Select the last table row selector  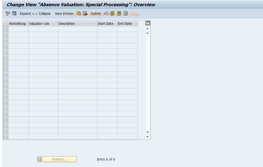coord(6,136)
